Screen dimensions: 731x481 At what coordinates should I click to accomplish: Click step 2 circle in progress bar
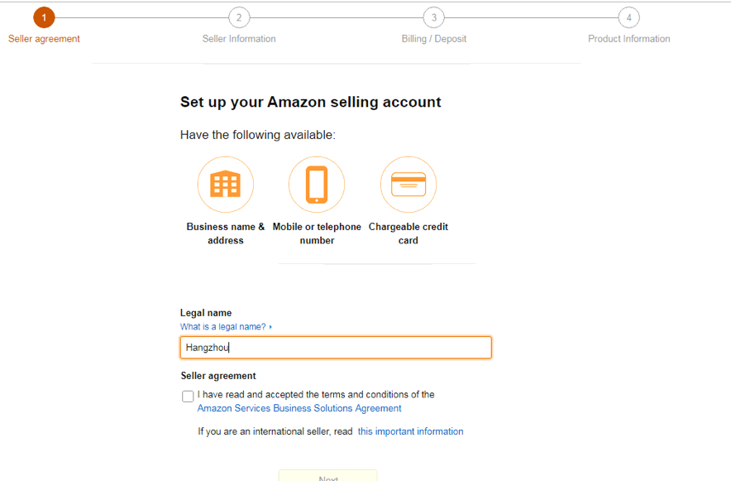coord(239,17)
